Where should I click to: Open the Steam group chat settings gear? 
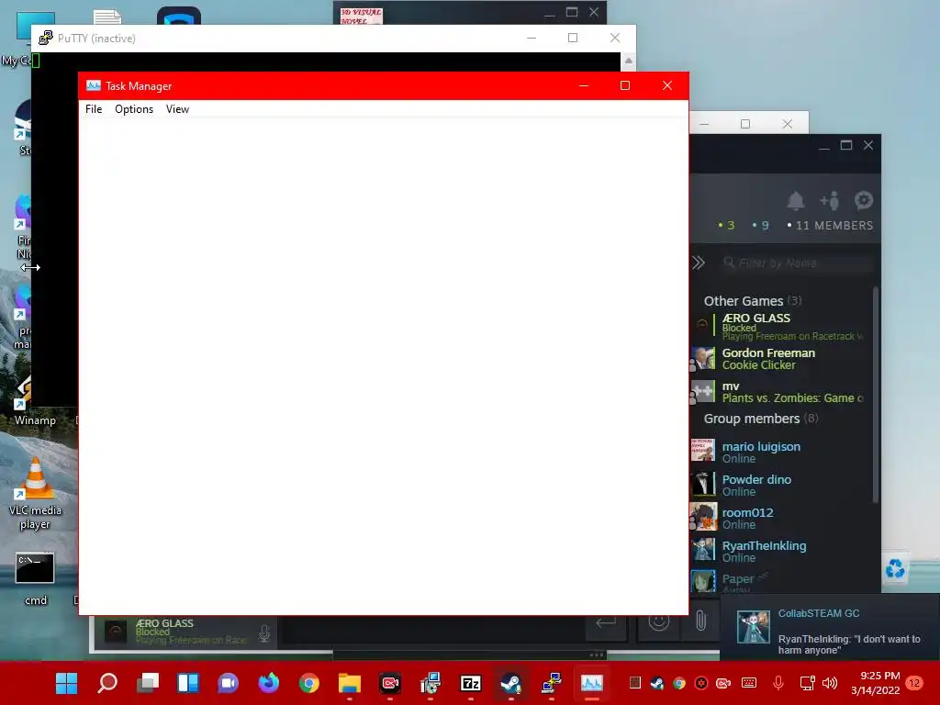point(863,200)
